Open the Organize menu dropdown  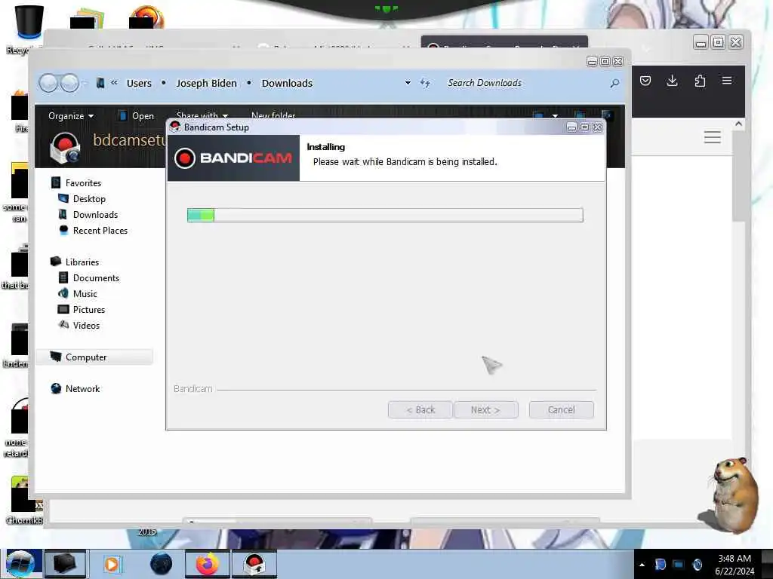70,115
